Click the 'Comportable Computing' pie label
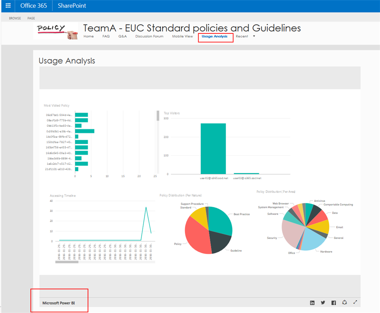Image resolution: width=380 pixels, height=313 pixels. pyautogui.click(x=338, y=204)
